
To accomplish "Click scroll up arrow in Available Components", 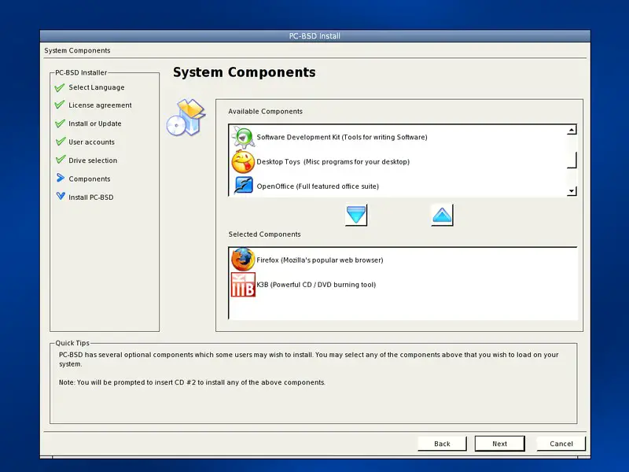I will 572,130.
